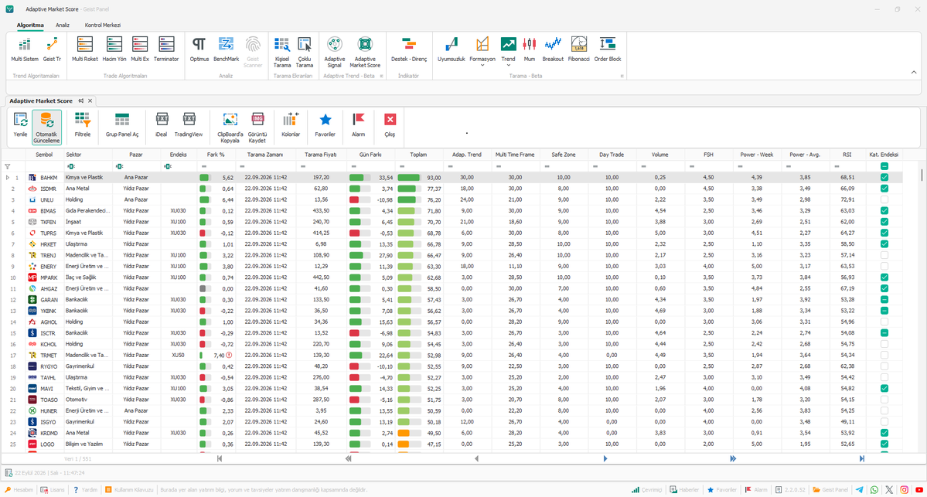The image size is (927, 497).
Task: Open the Grup Panel Aç tool
Action: [122, 126]
